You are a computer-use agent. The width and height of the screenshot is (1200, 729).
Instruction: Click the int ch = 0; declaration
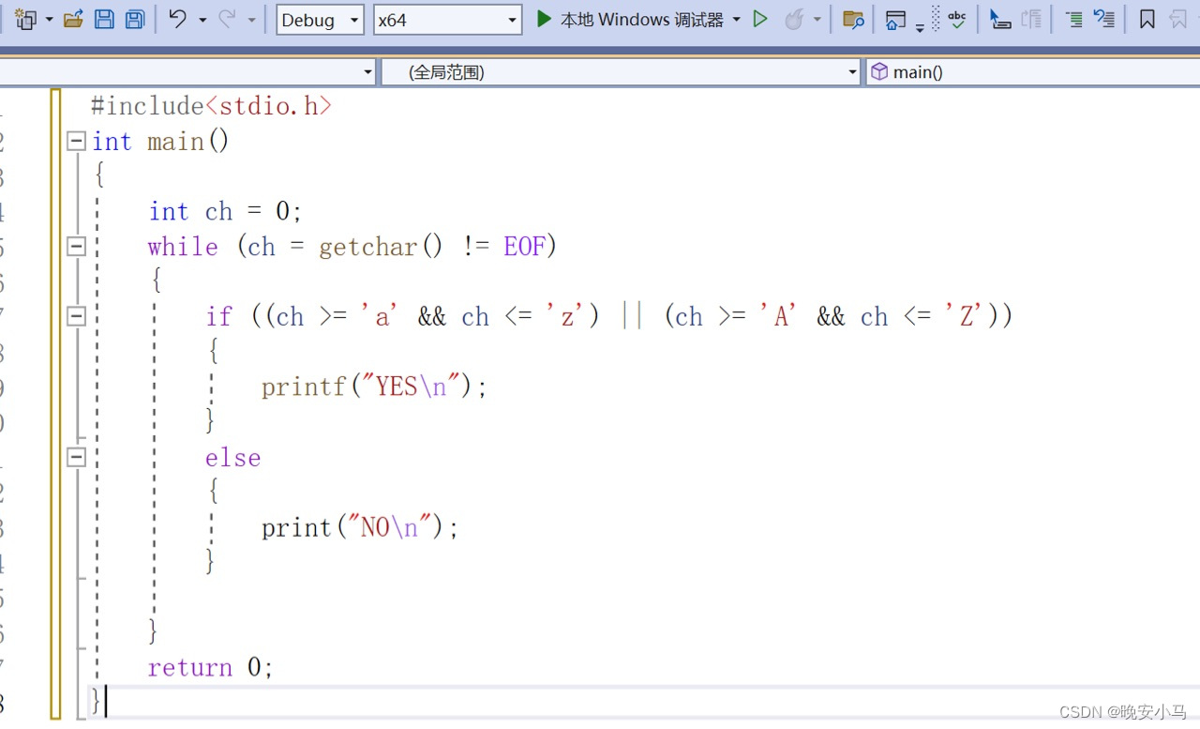pyautogui.click(x=225, y=212)
